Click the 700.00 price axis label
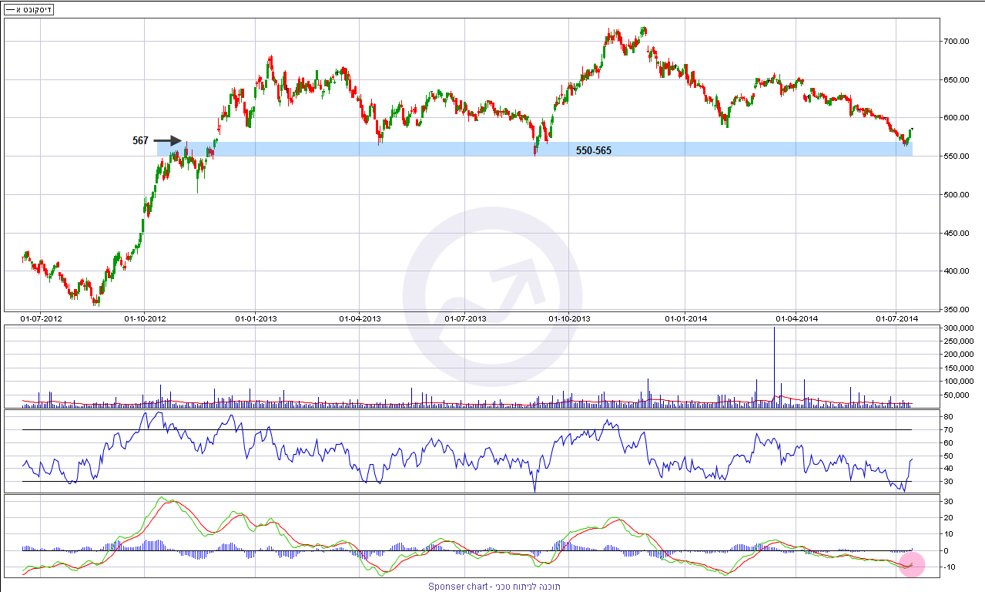This screenshot has width=985, height=592. (956, 41)
